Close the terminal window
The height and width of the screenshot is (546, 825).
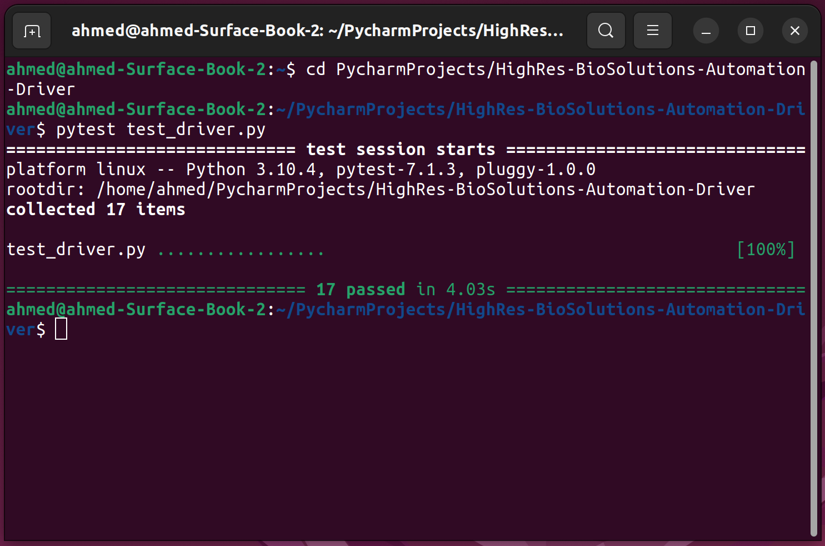pyautogui.click(x=795, y=31)
